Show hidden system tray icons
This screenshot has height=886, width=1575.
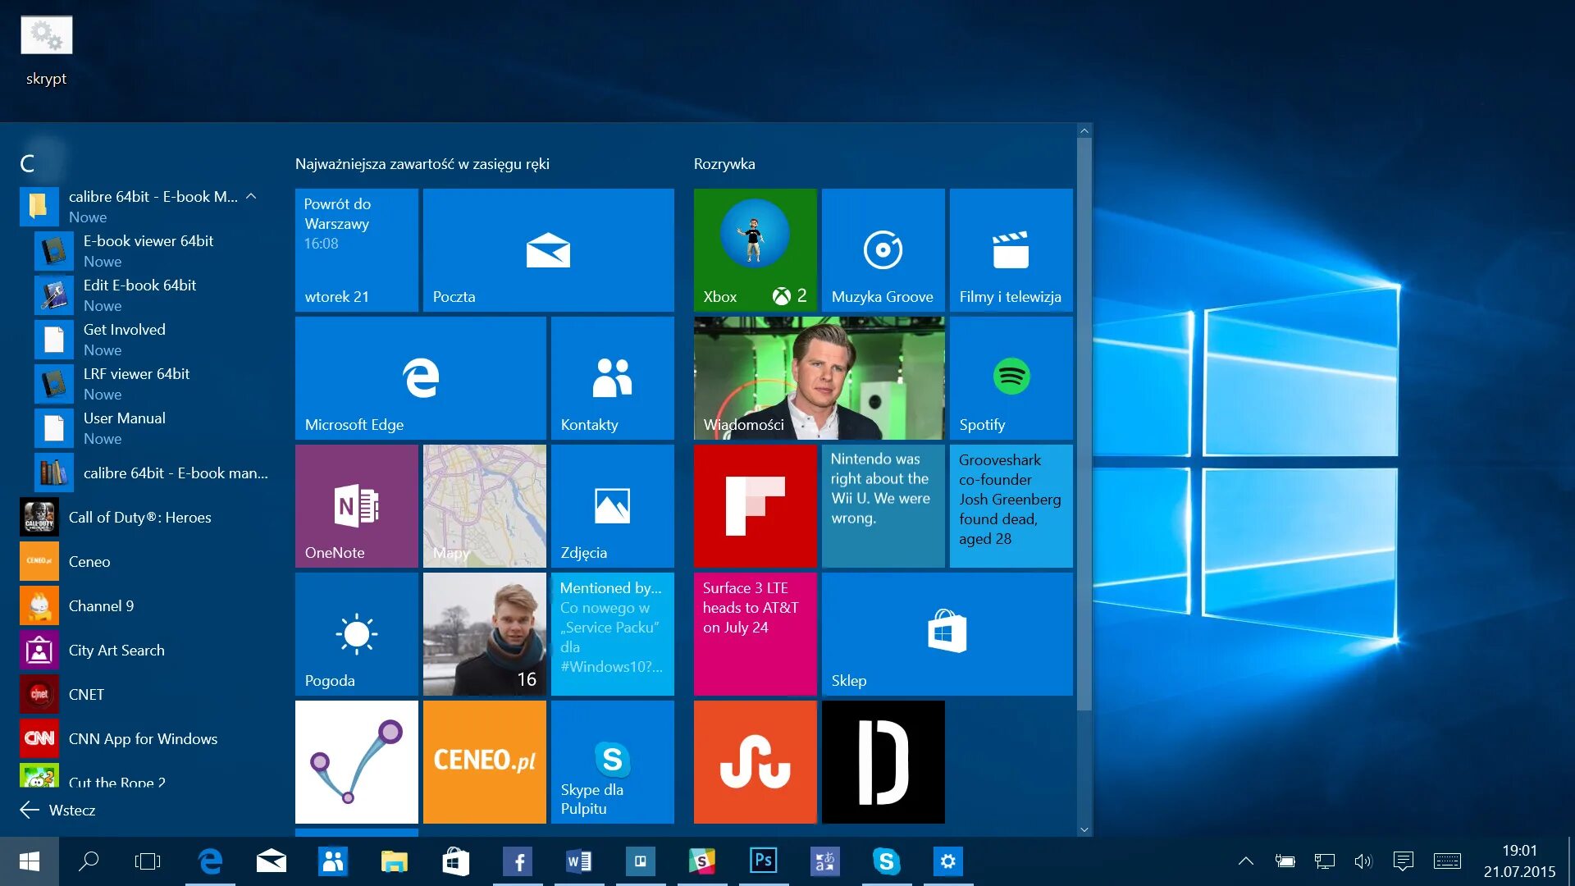click(1246, 861)
